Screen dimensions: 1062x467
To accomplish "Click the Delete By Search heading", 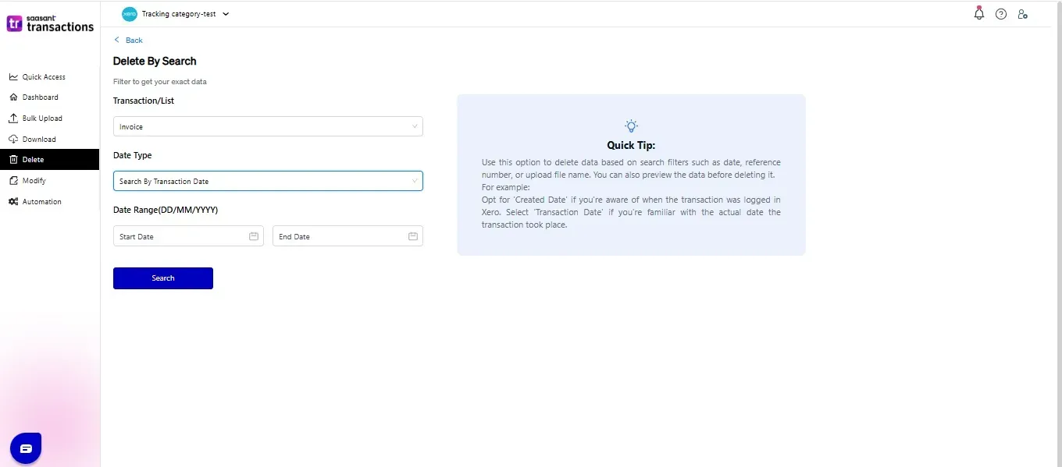I will click(x=155, y=61).
